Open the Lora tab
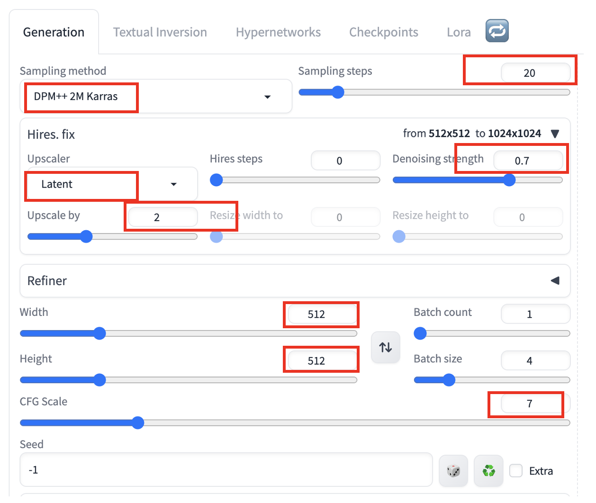 coord(458,32)
